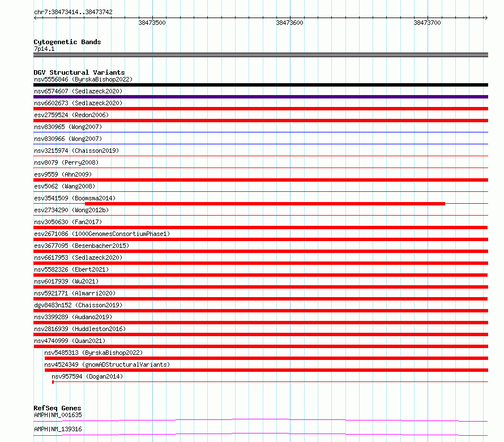This screenshot has height=442, width=504.
Task: Open esv3677095 (Besenbacher2015) variant
Action: 82,246
